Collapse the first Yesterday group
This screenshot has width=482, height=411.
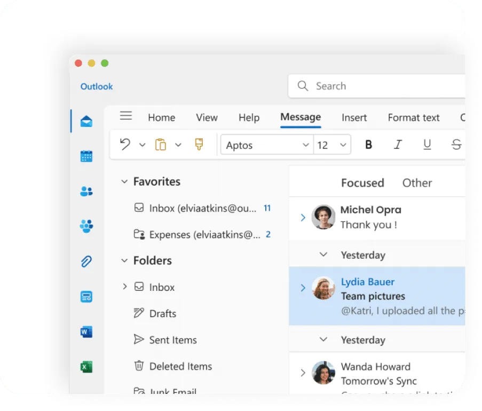(x=323, y=255)
